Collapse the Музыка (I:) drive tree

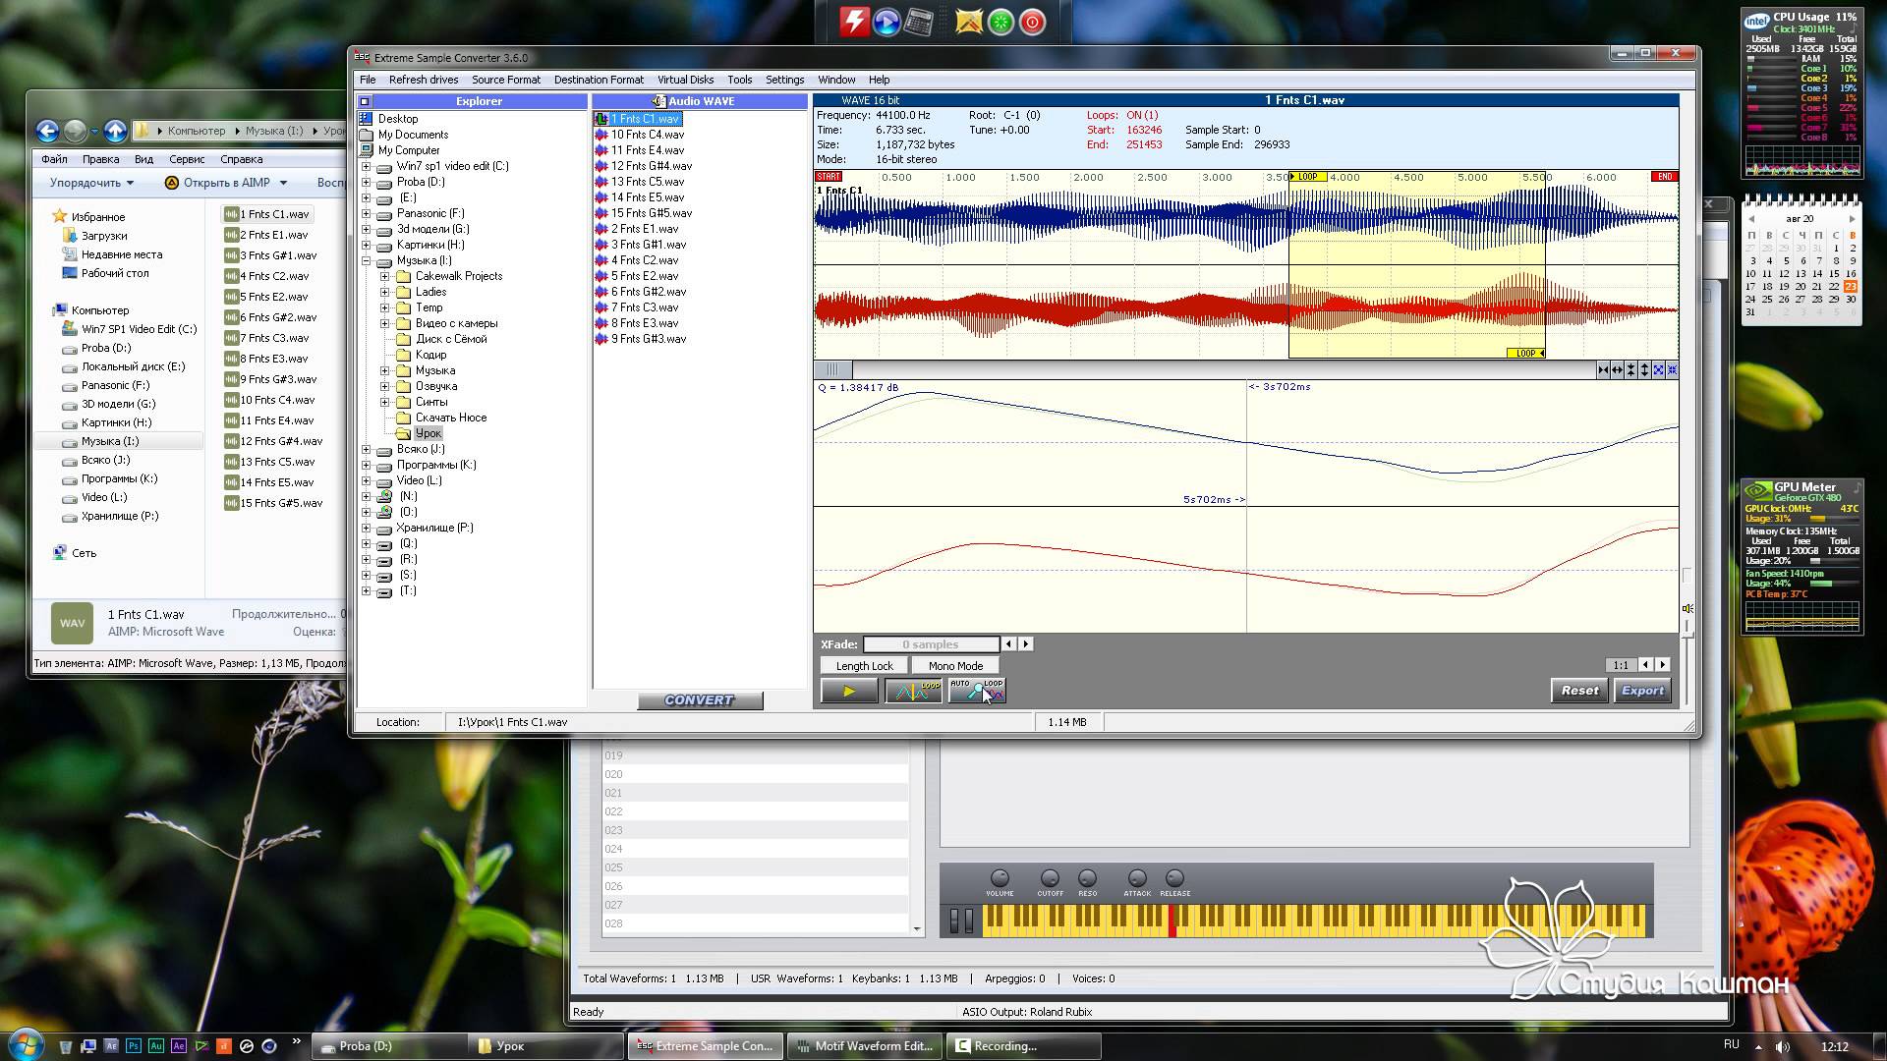367,260
